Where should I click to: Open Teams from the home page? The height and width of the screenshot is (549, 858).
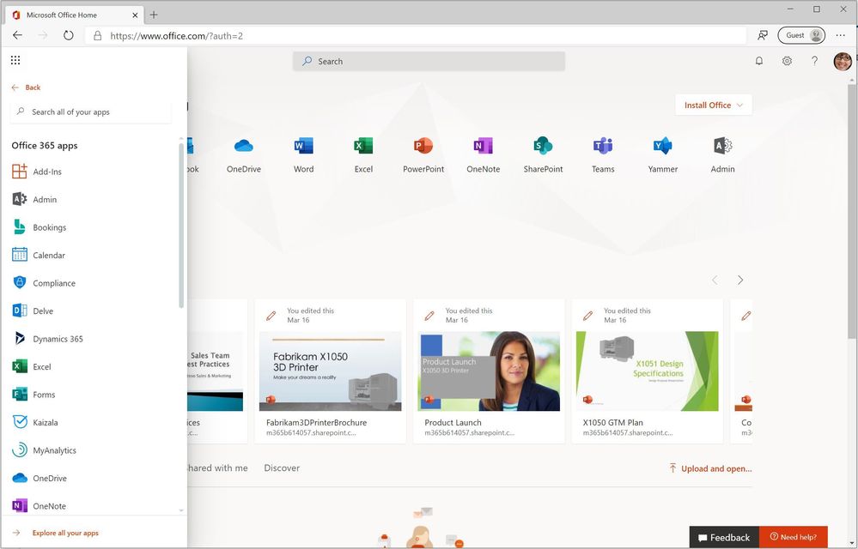coord(603,146)
